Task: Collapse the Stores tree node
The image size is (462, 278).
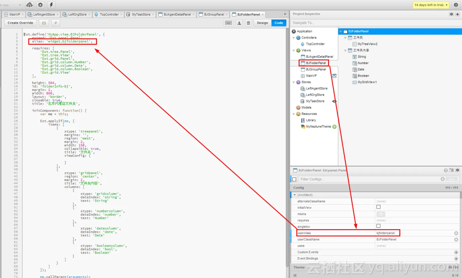Action: 294,82
